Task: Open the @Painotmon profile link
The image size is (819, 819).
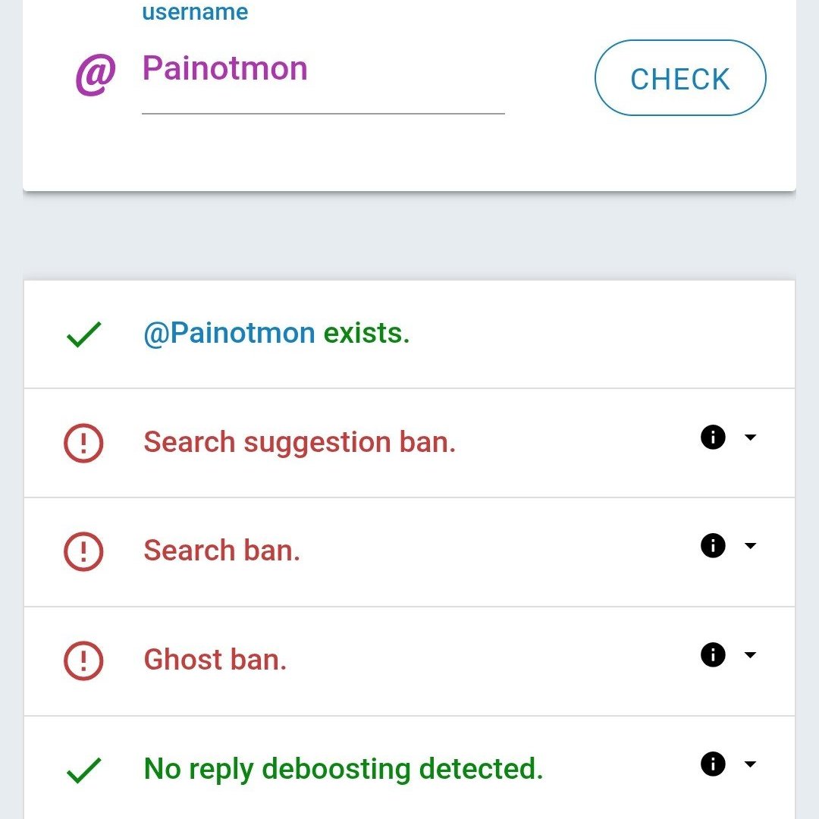Action: coord(229,333)
